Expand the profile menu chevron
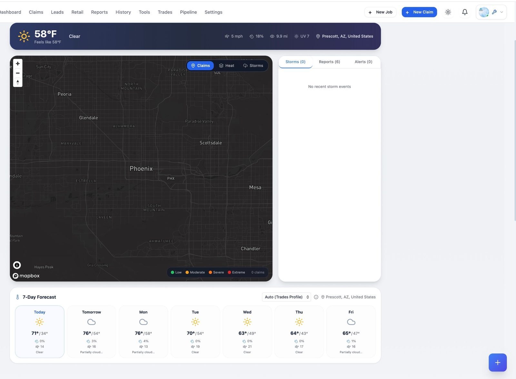Viewport: 516px width, 379px height. pos(501,12)
